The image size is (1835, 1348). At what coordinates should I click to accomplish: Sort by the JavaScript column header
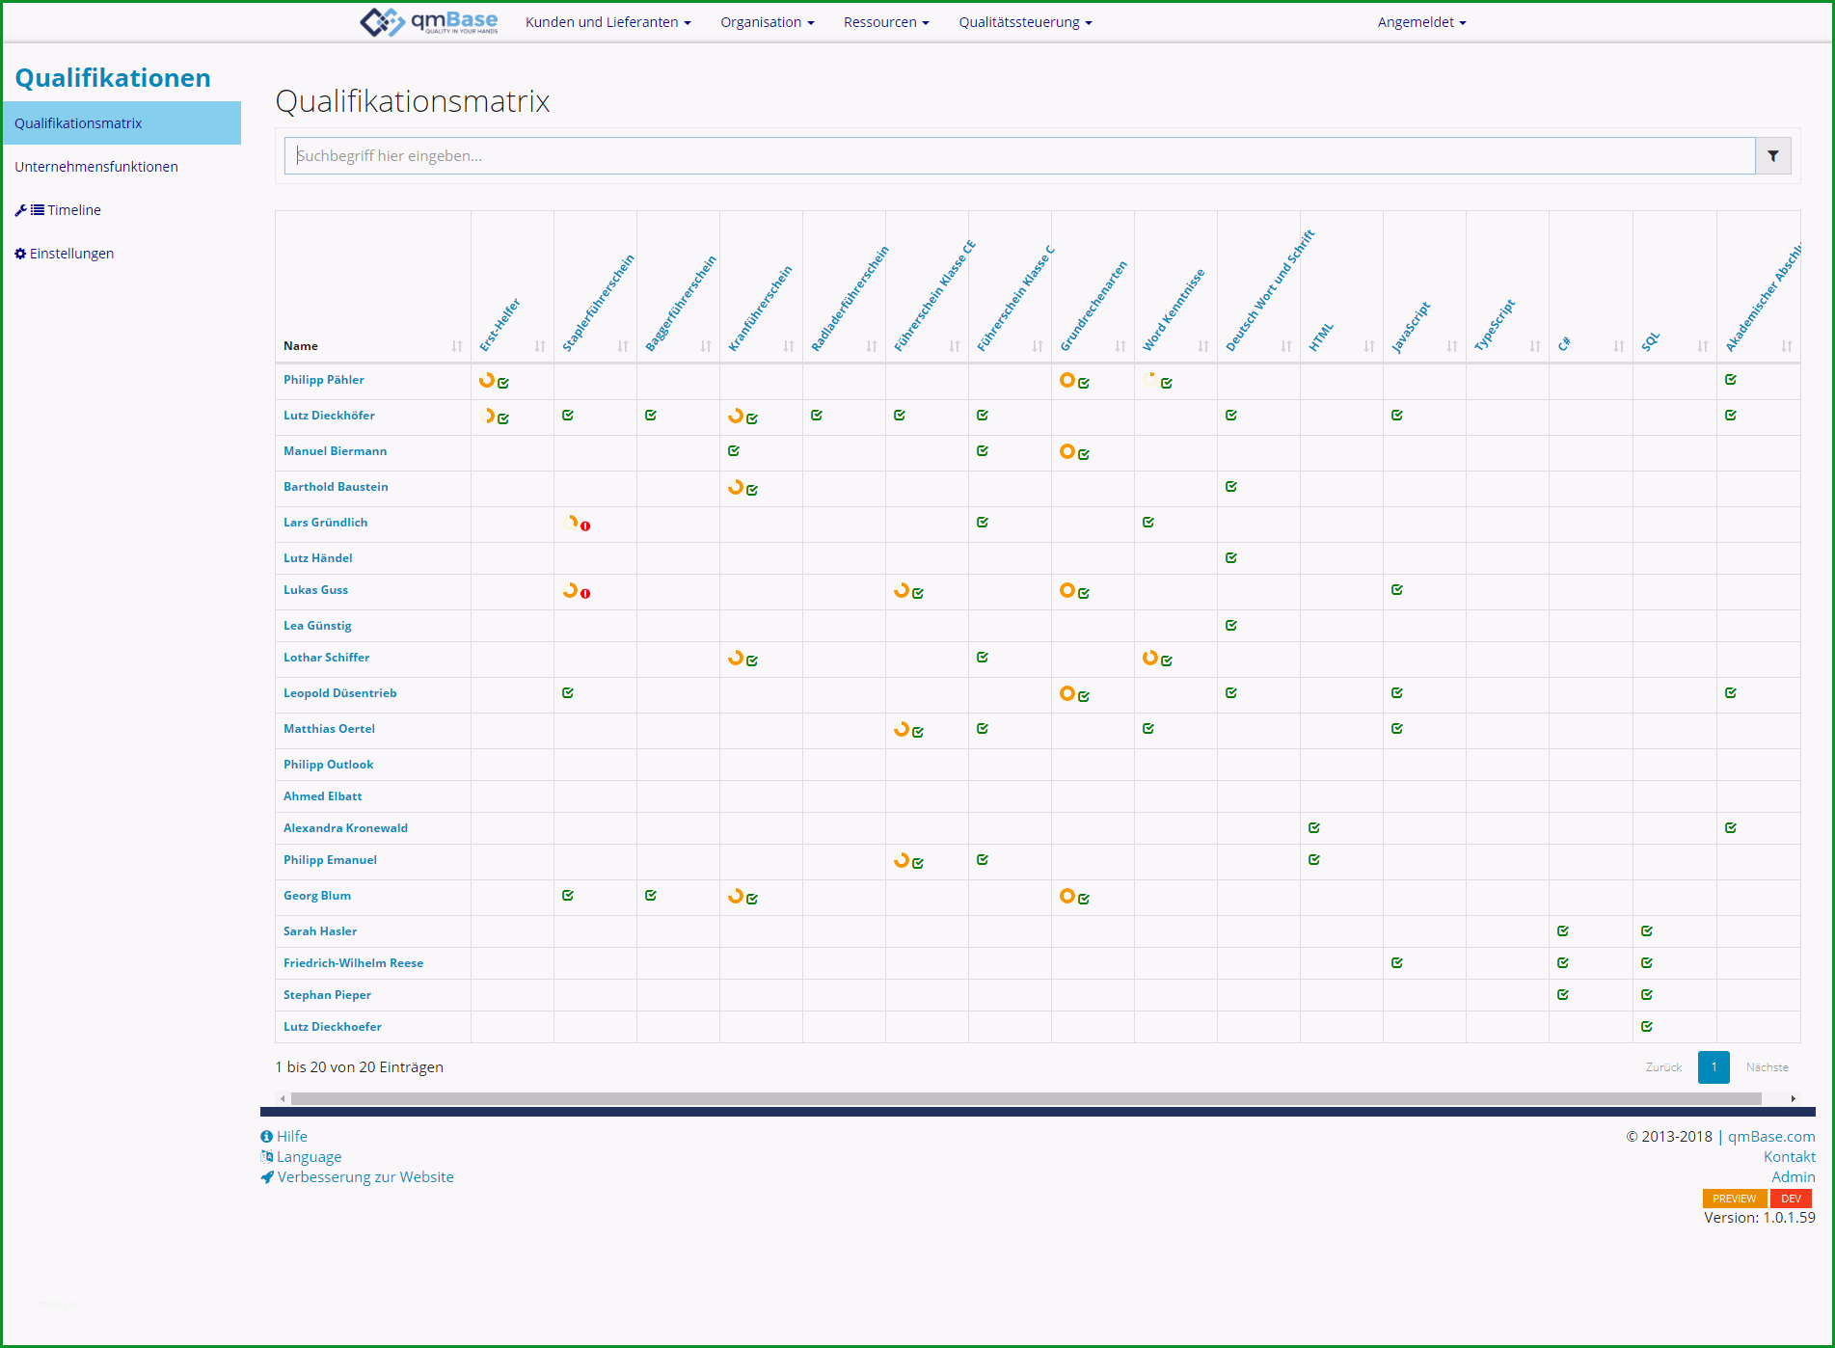pyautogui.click(x=1411, y=328)
